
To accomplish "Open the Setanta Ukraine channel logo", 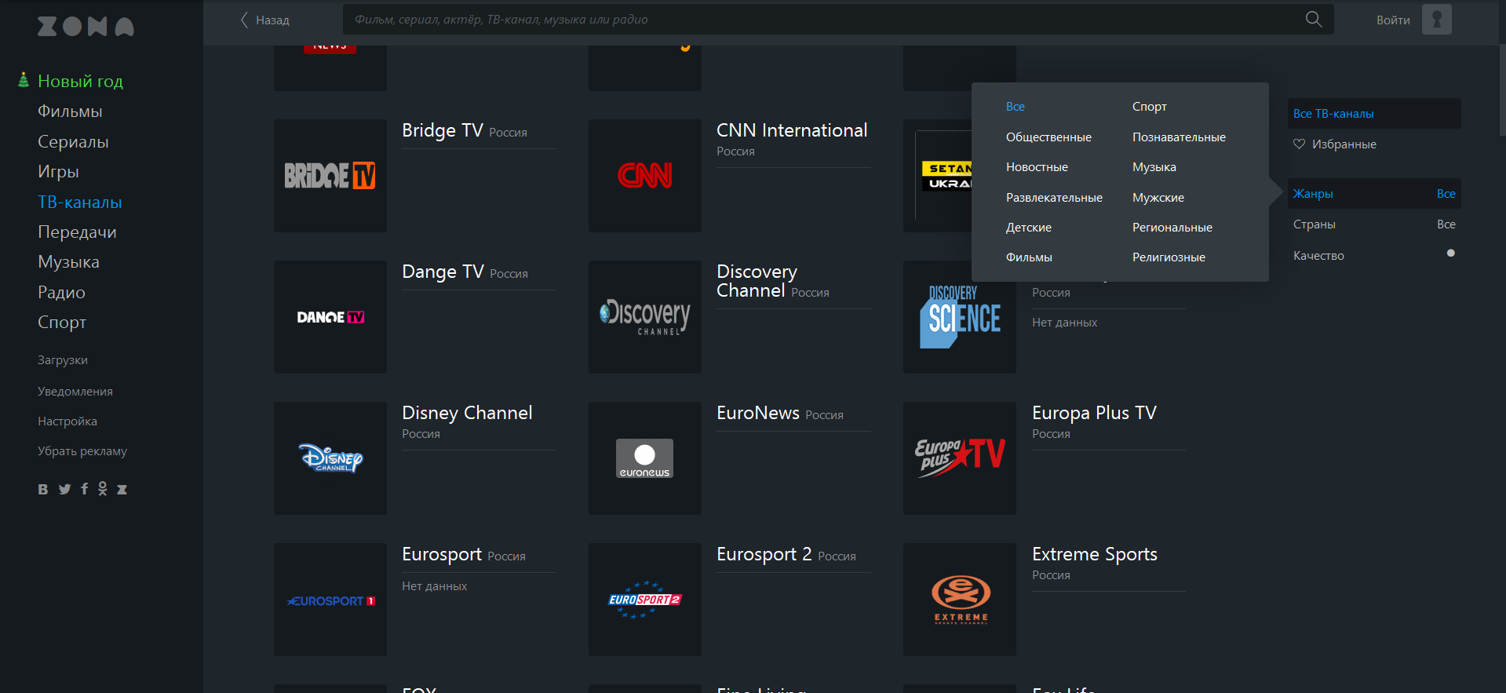I will pyautogui.click(x=938, y=175).
